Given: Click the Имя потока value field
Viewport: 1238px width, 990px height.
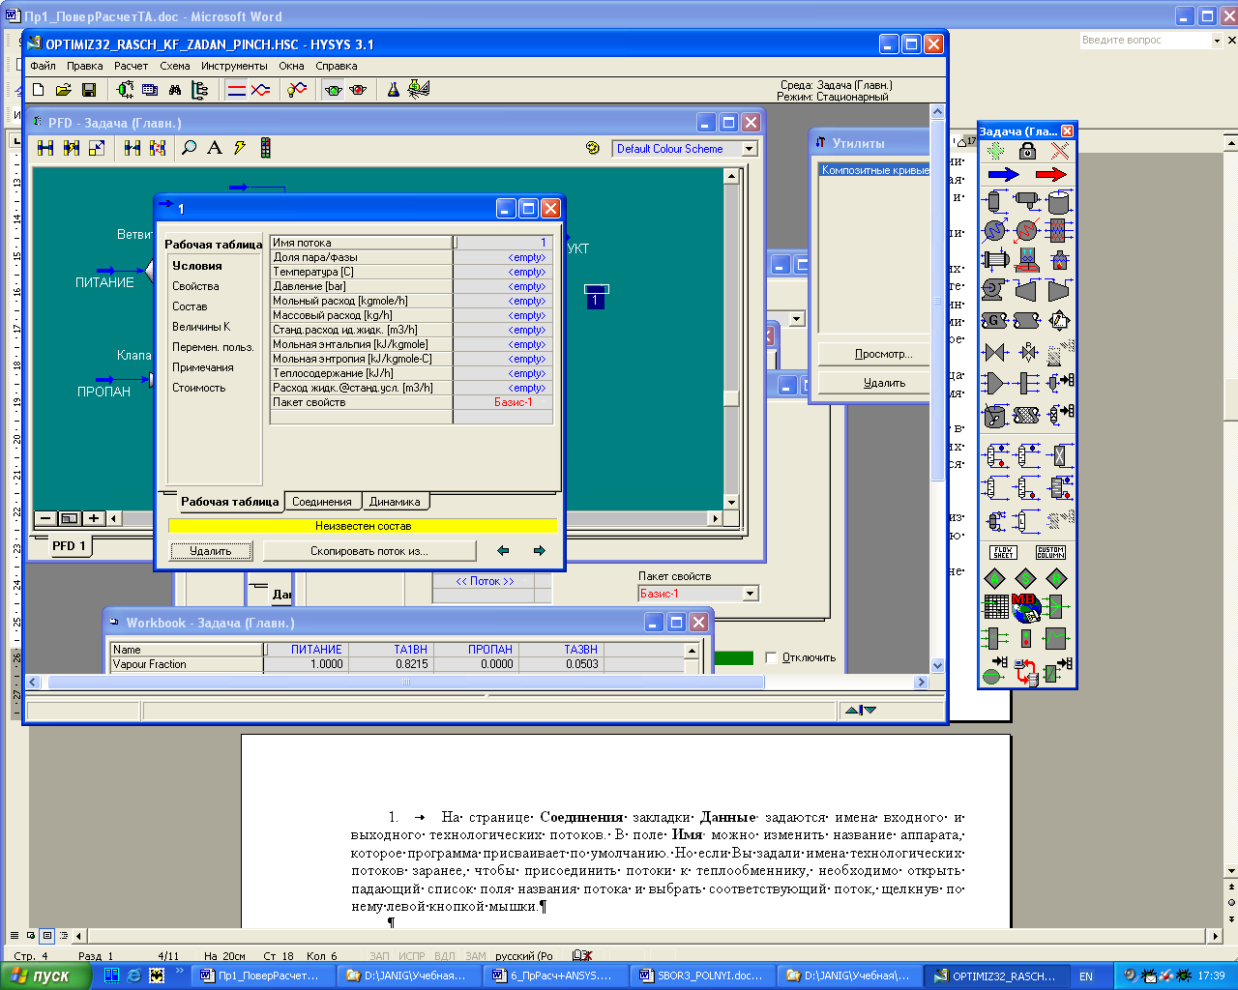Looking at the screenshot, I should click(503, 243).
